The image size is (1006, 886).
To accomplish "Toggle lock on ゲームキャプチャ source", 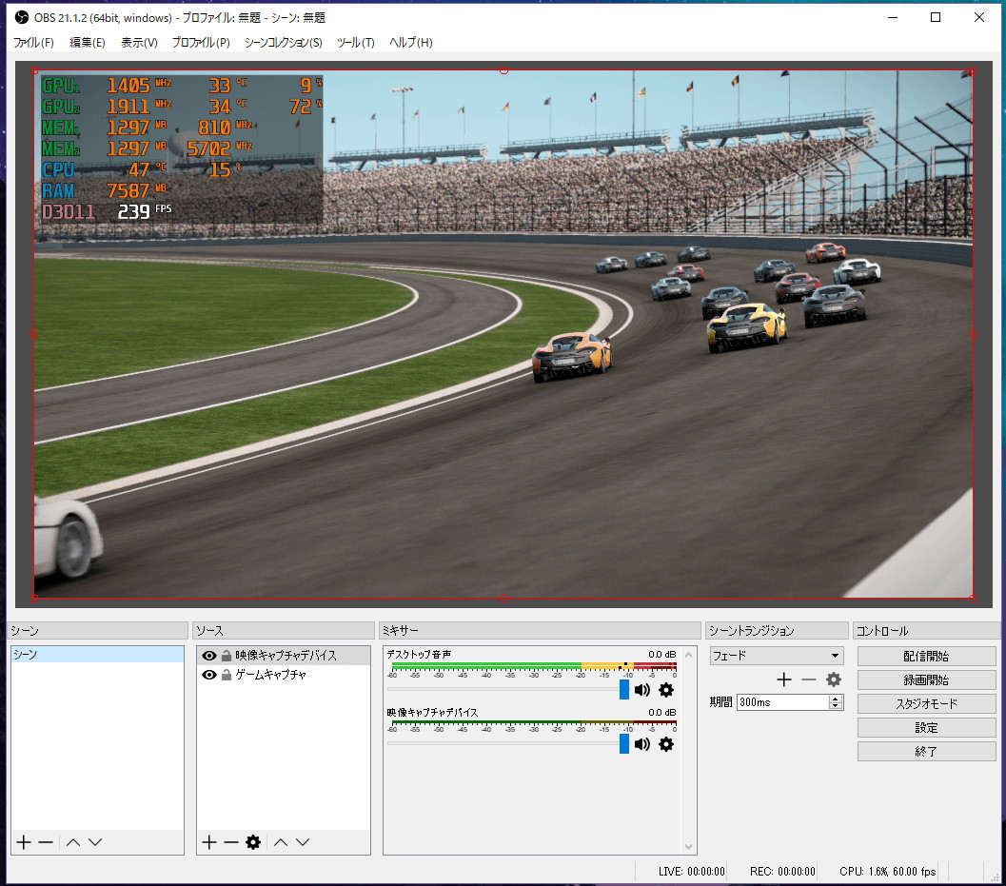I will (226, 675).
